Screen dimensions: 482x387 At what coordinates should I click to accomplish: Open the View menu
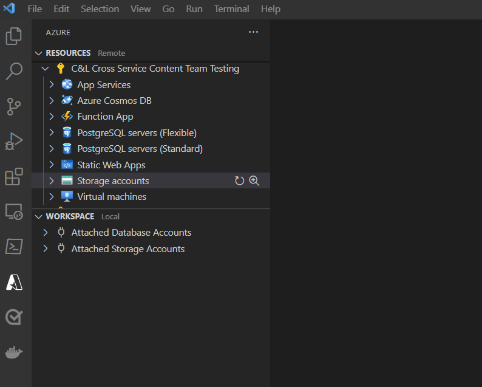(140, 9)
